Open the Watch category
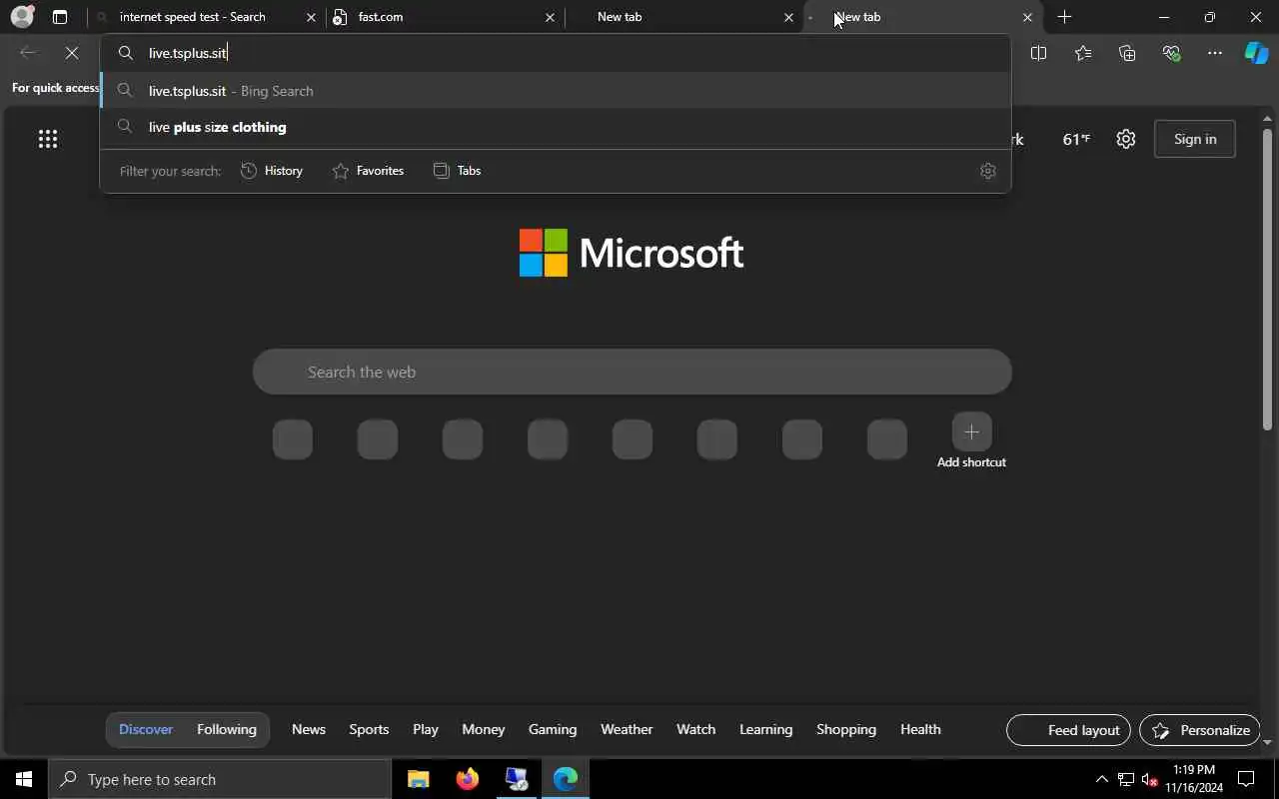This screenshot has height=799, width=1279. [696, 729]
